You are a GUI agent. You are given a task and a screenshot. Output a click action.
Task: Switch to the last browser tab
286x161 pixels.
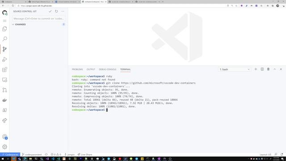click(148, 2)
